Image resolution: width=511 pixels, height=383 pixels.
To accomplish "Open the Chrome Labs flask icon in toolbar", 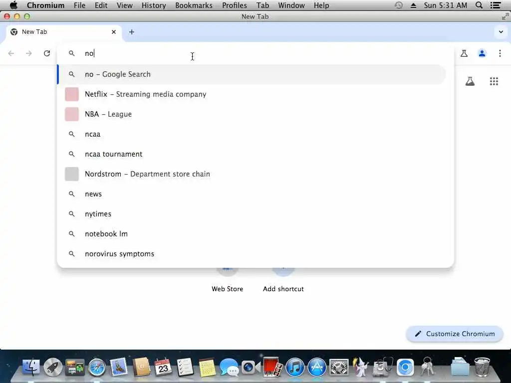I will tap(464, 53).
